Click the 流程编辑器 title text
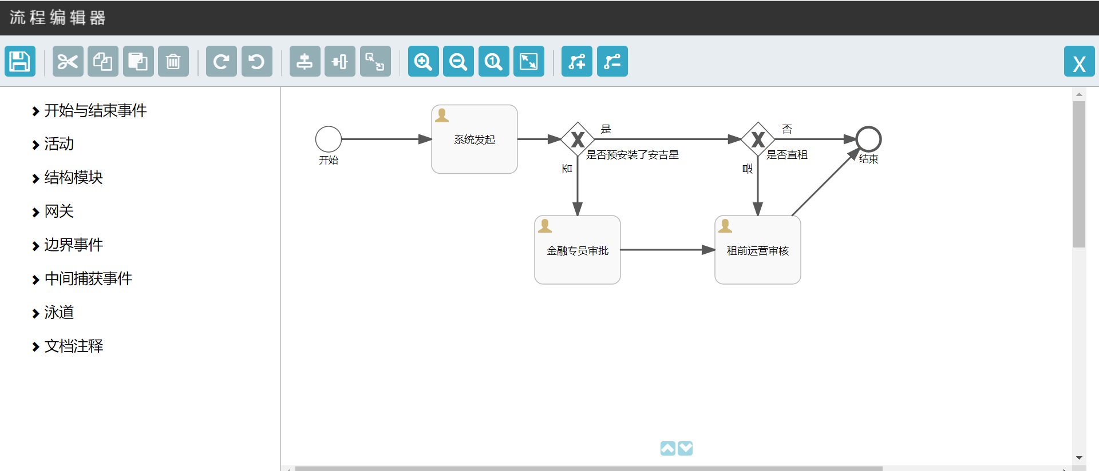1099x471 pixels. 58,18
